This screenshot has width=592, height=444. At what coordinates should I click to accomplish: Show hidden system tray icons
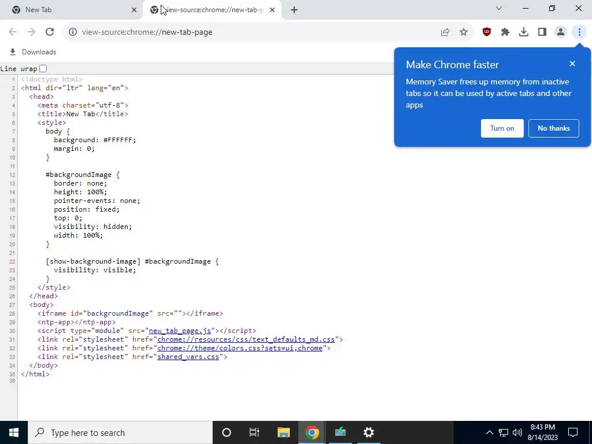coord(489,432)
